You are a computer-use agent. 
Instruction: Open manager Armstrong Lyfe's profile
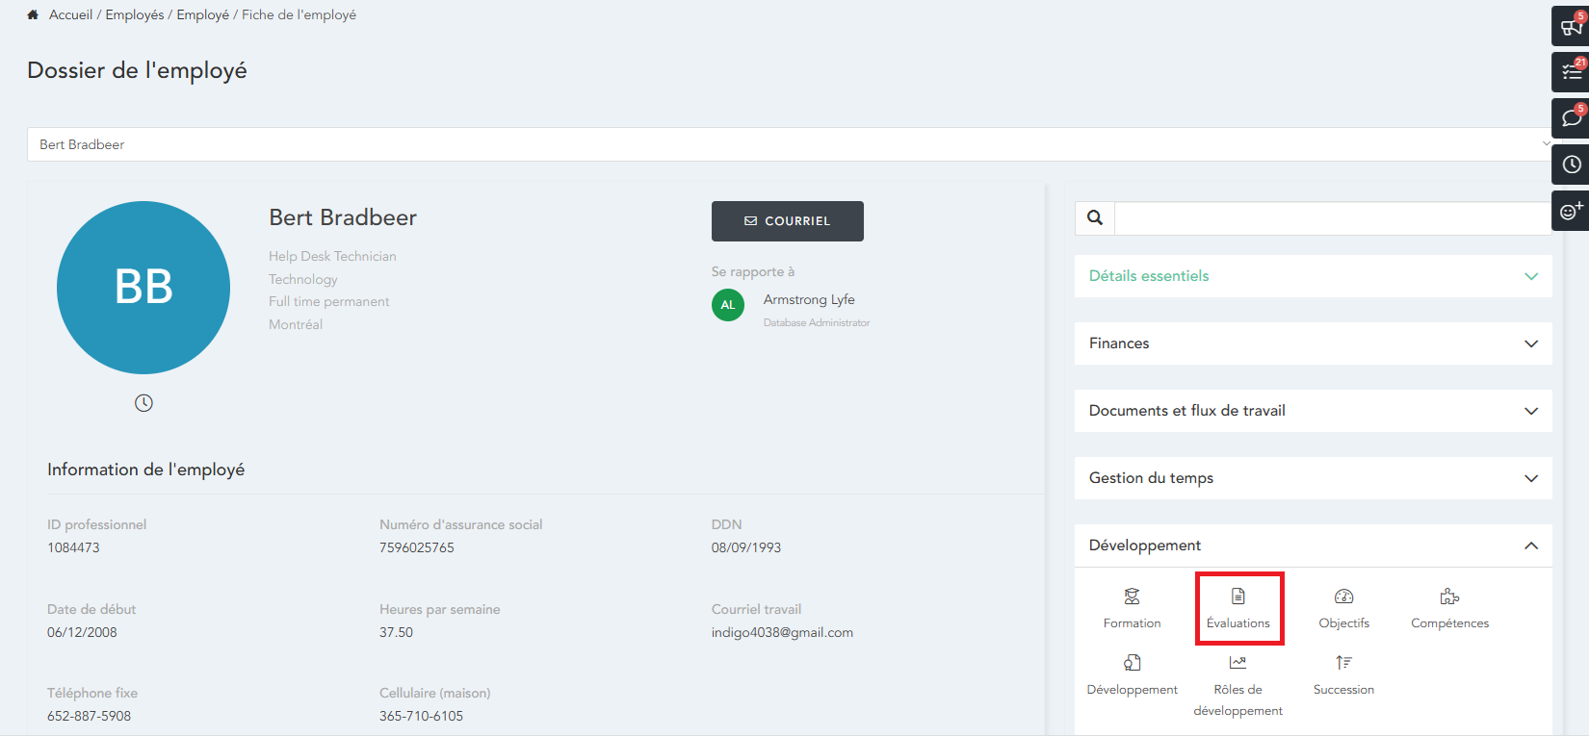coord(808,300)
